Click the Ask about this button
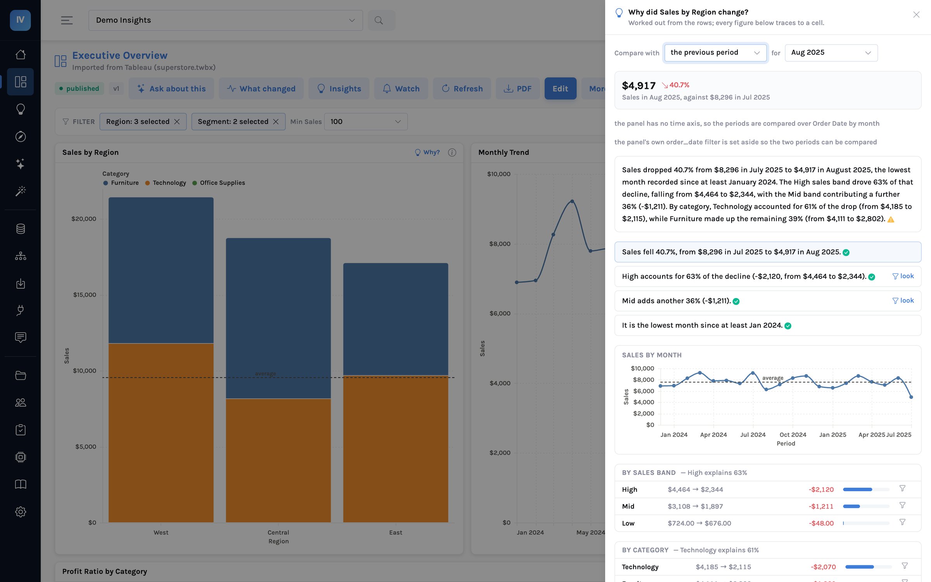 (x=171, y=88)
